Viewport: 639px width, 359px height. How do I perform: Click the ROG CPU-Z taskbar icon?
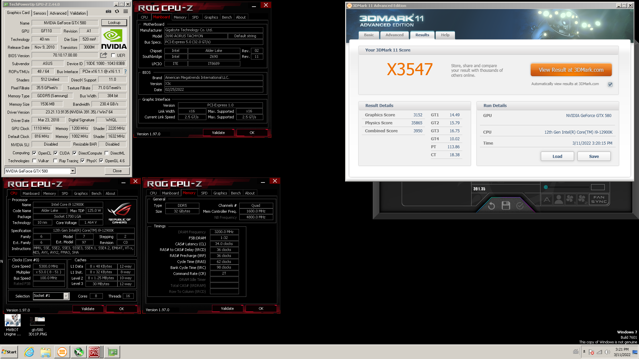click(x=94, y=352)
